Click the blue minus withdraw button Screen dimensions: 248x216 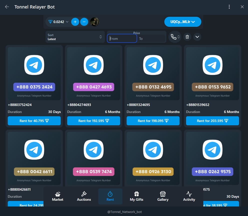click(84, 22)
